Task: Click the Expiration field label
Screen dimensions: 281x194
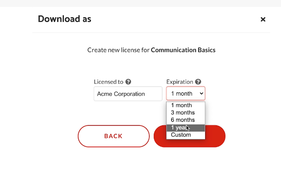Action: tap(180, 82)
